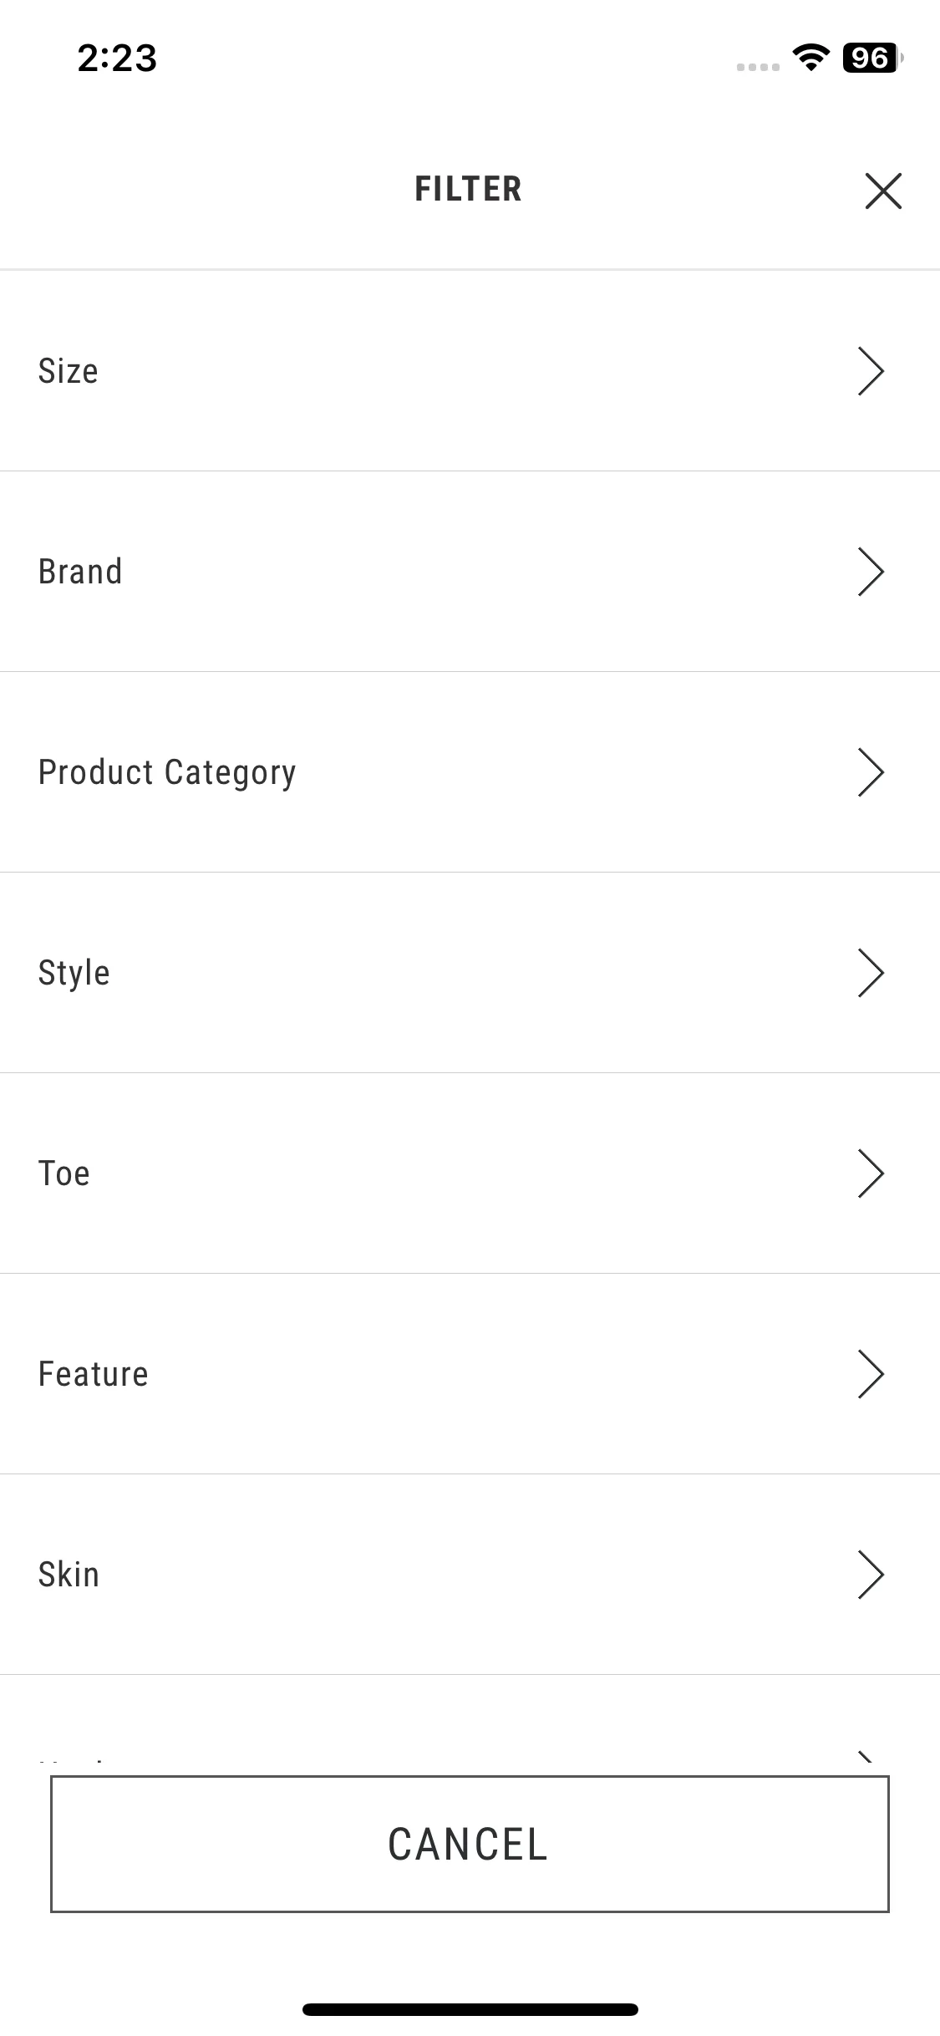
Task: Tap the chevron next to Style
Action: [x=871, y=973]
